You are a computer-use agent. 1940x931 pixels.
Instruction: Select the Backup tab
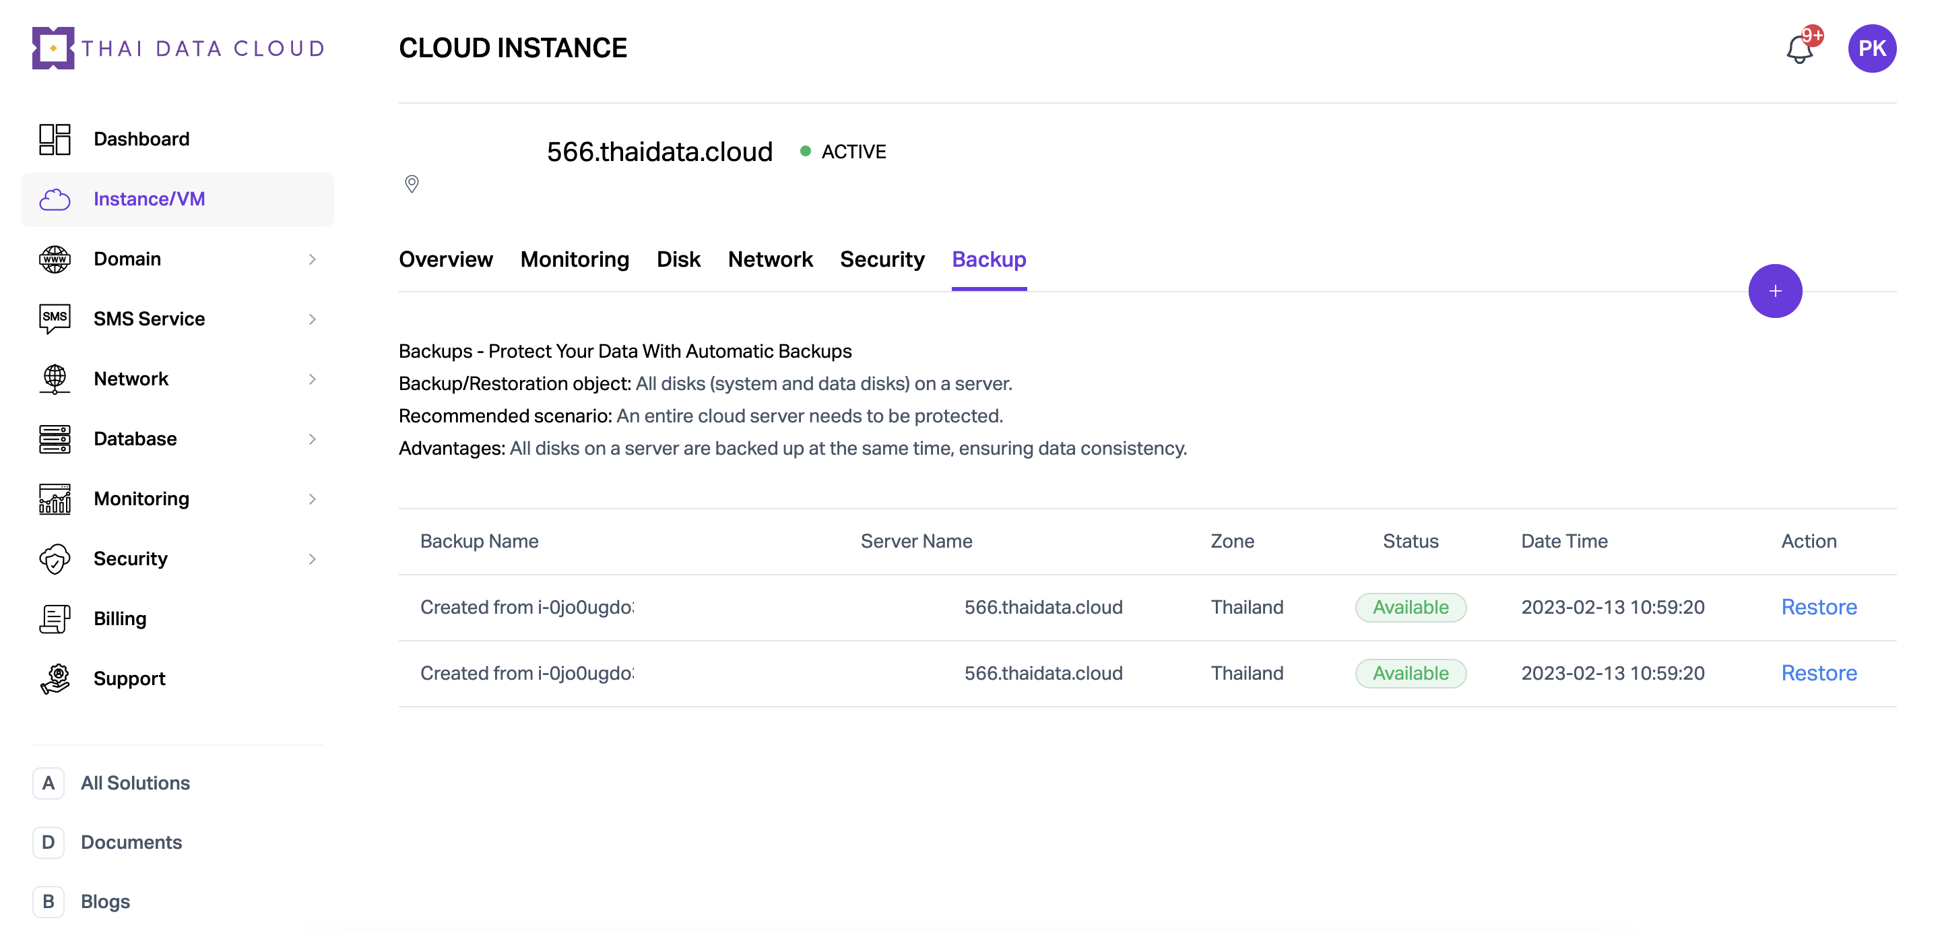(989, 259)
